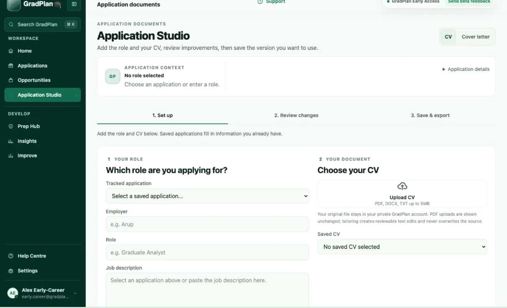This screenshot has height=308, width=507.
Task: Open Opportunities in sidebar
Action: pyautogui.click(x=42, y=80)
